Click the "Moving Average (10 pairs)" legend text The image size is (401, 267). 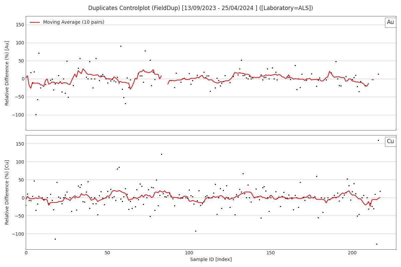click(x=74, y=22)
